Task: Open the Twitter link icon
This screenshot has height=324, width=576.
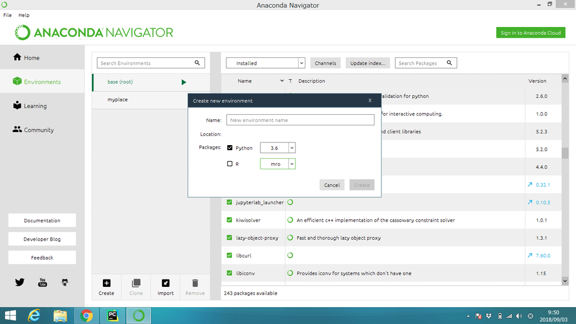Action: tap(20, 282)
